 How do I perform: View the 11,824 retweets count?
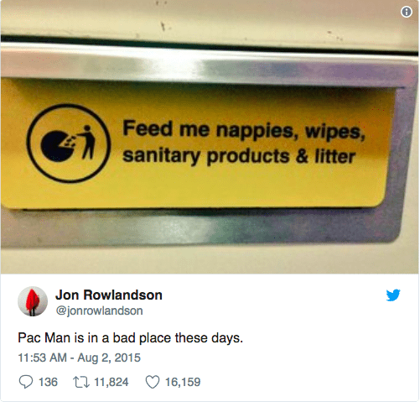click(x=111, y=382)
